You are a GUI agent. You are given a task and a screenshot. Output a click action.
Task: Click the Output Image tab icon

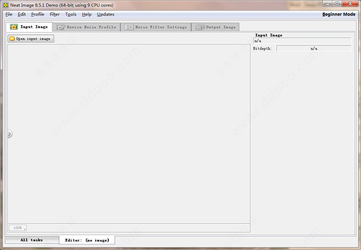coord(200,28)
